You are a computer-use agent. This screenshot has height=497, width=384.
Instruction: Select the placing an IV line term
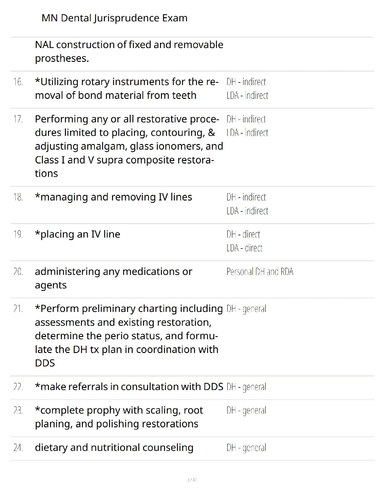click(77, 234)
